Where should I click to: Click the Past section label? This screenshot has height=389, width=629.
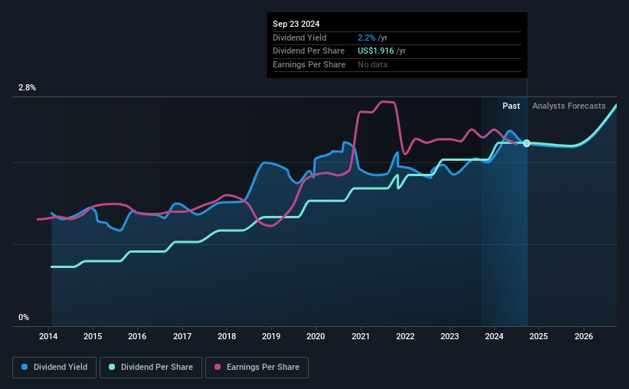tap(511, 106)
